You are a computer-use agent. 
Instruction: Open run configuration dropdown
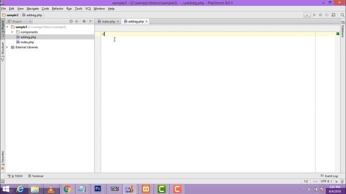pyautogui.click(x=307, y=15)
